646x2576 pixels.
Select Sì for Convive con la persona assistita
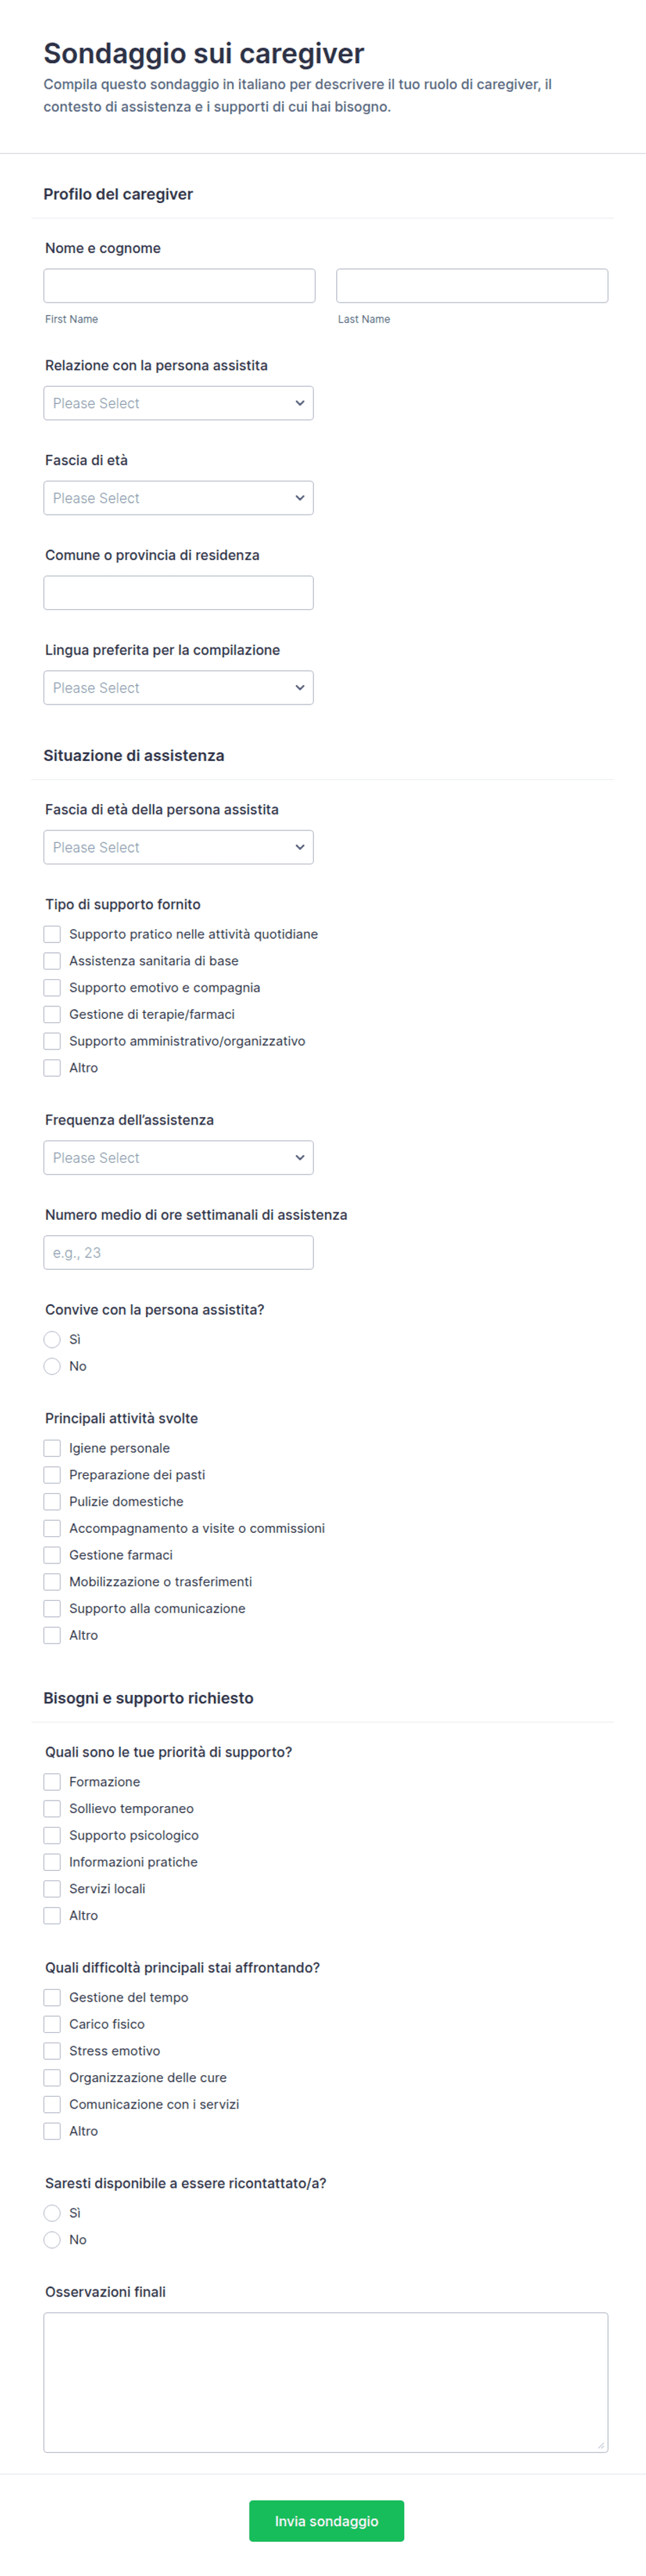point(52,1339)
